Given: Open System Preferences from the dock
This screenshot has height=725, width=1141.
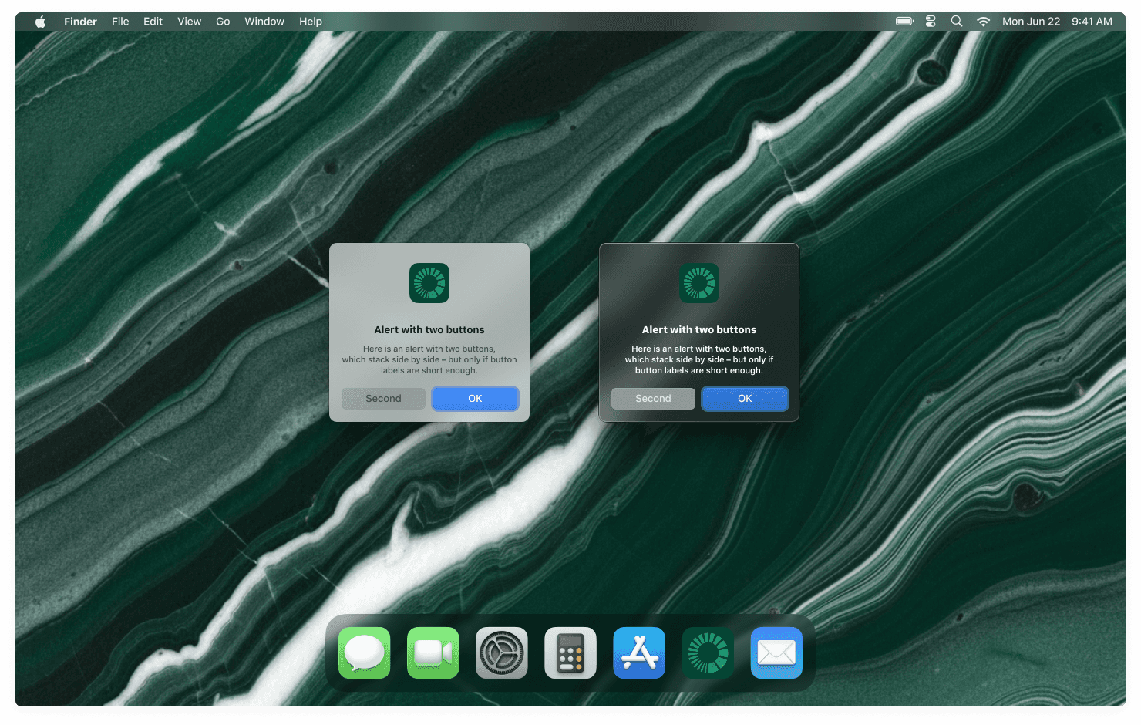Looking at the screenshot, I should [x=502, y=652].
